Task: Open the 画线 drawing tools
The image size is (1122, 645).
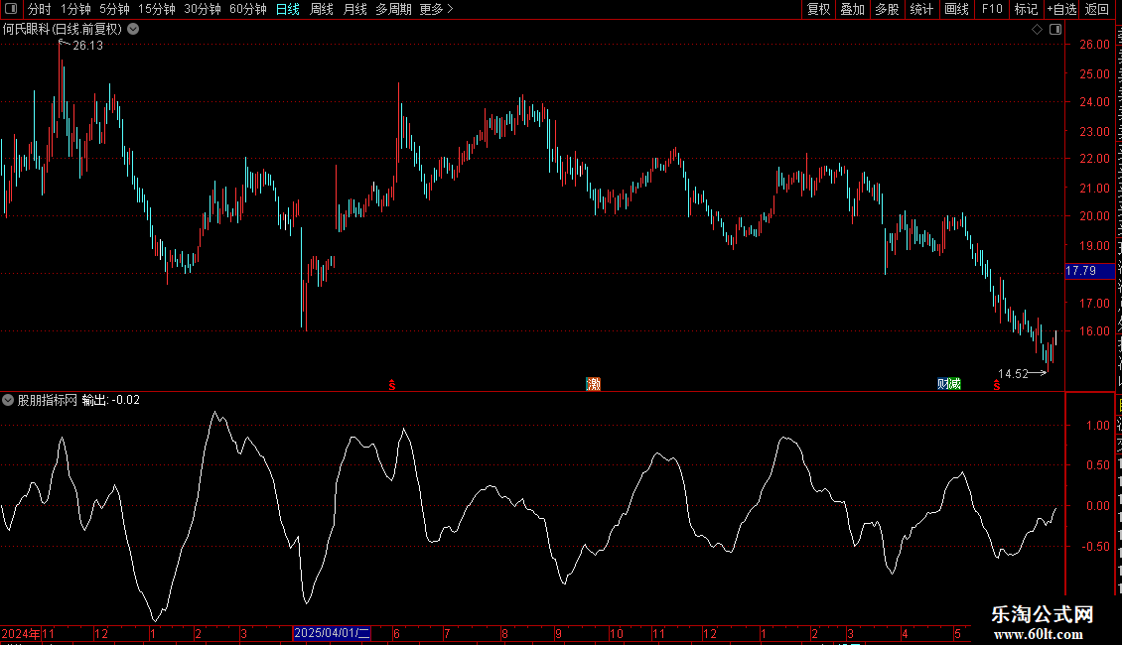Action: [x=956, y=9]
